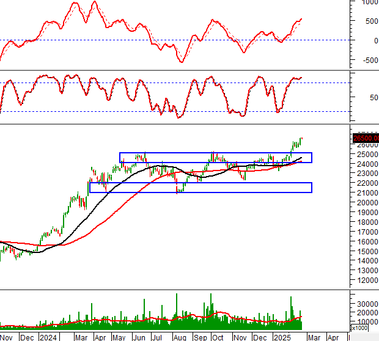Click the 19000 price axis label

(367, 213)
